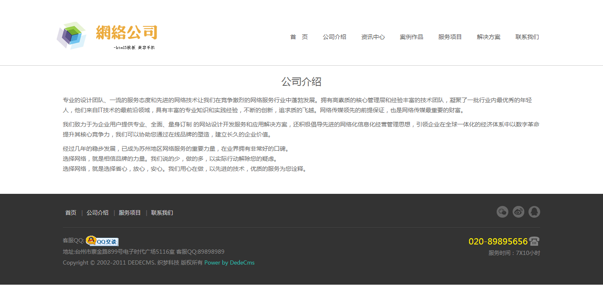
Task: Click the footer 首页 link
Action: click(x=71, y=213)
